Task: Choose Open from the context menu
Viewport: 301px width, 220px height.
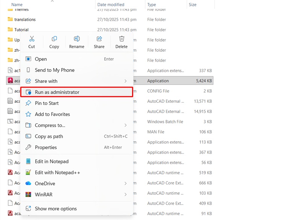Action: click(40, 59)
